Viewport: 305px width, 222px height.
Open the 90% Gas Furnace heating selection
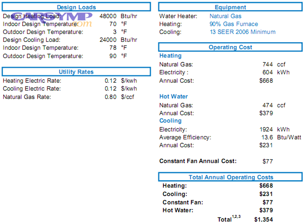coord(233,24)
